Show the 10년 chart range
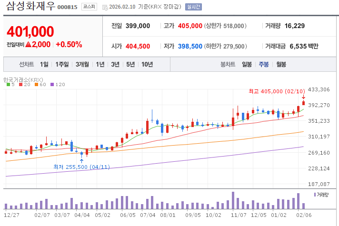Screen dimensions: 339x226 click(147, 64)
